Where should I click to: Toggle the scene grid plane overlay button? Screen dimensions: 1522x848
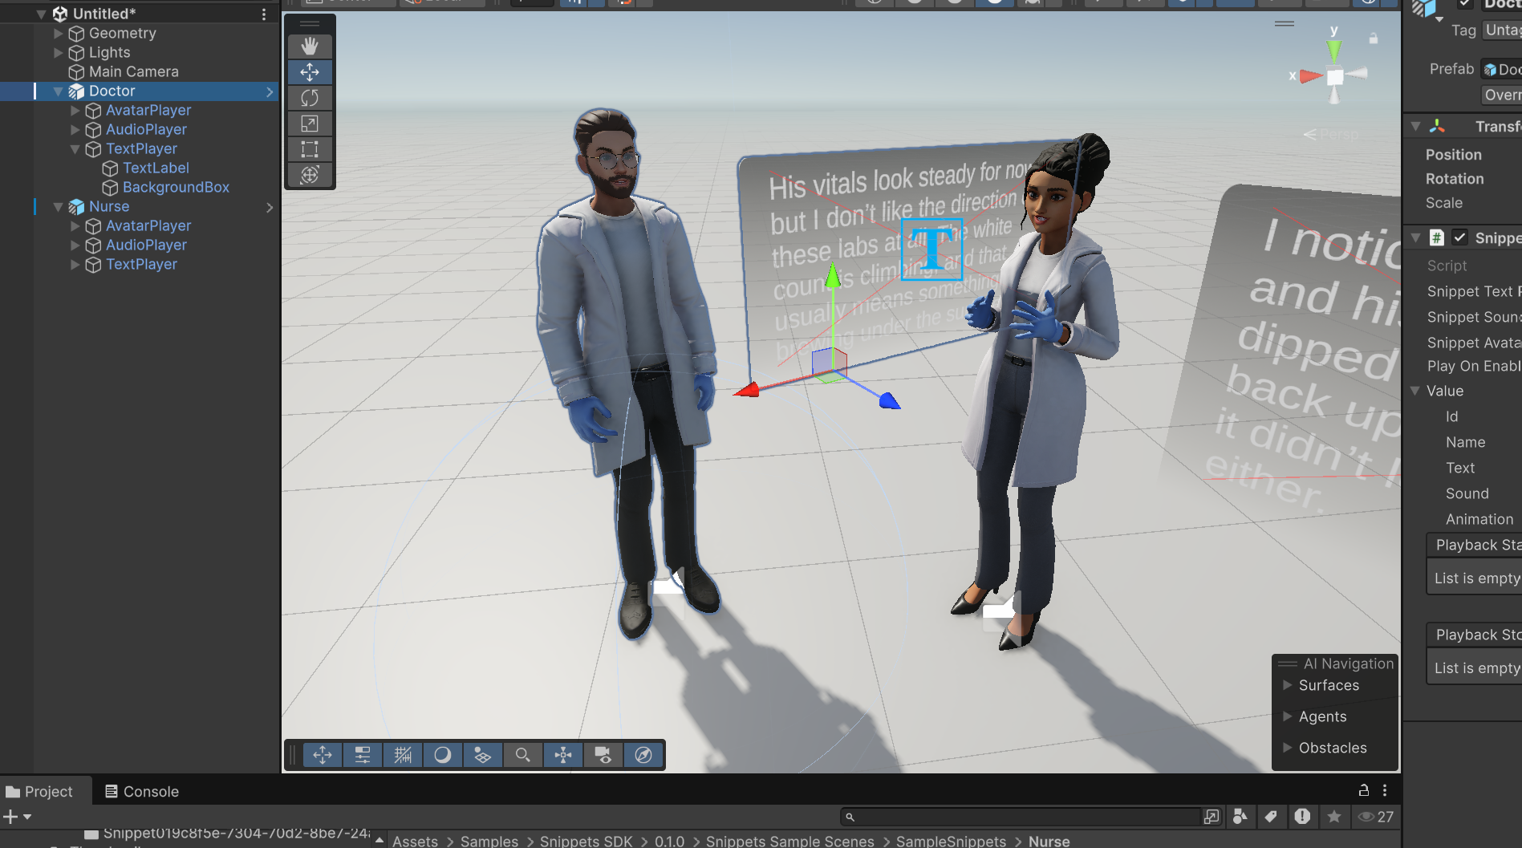[483, 755]
